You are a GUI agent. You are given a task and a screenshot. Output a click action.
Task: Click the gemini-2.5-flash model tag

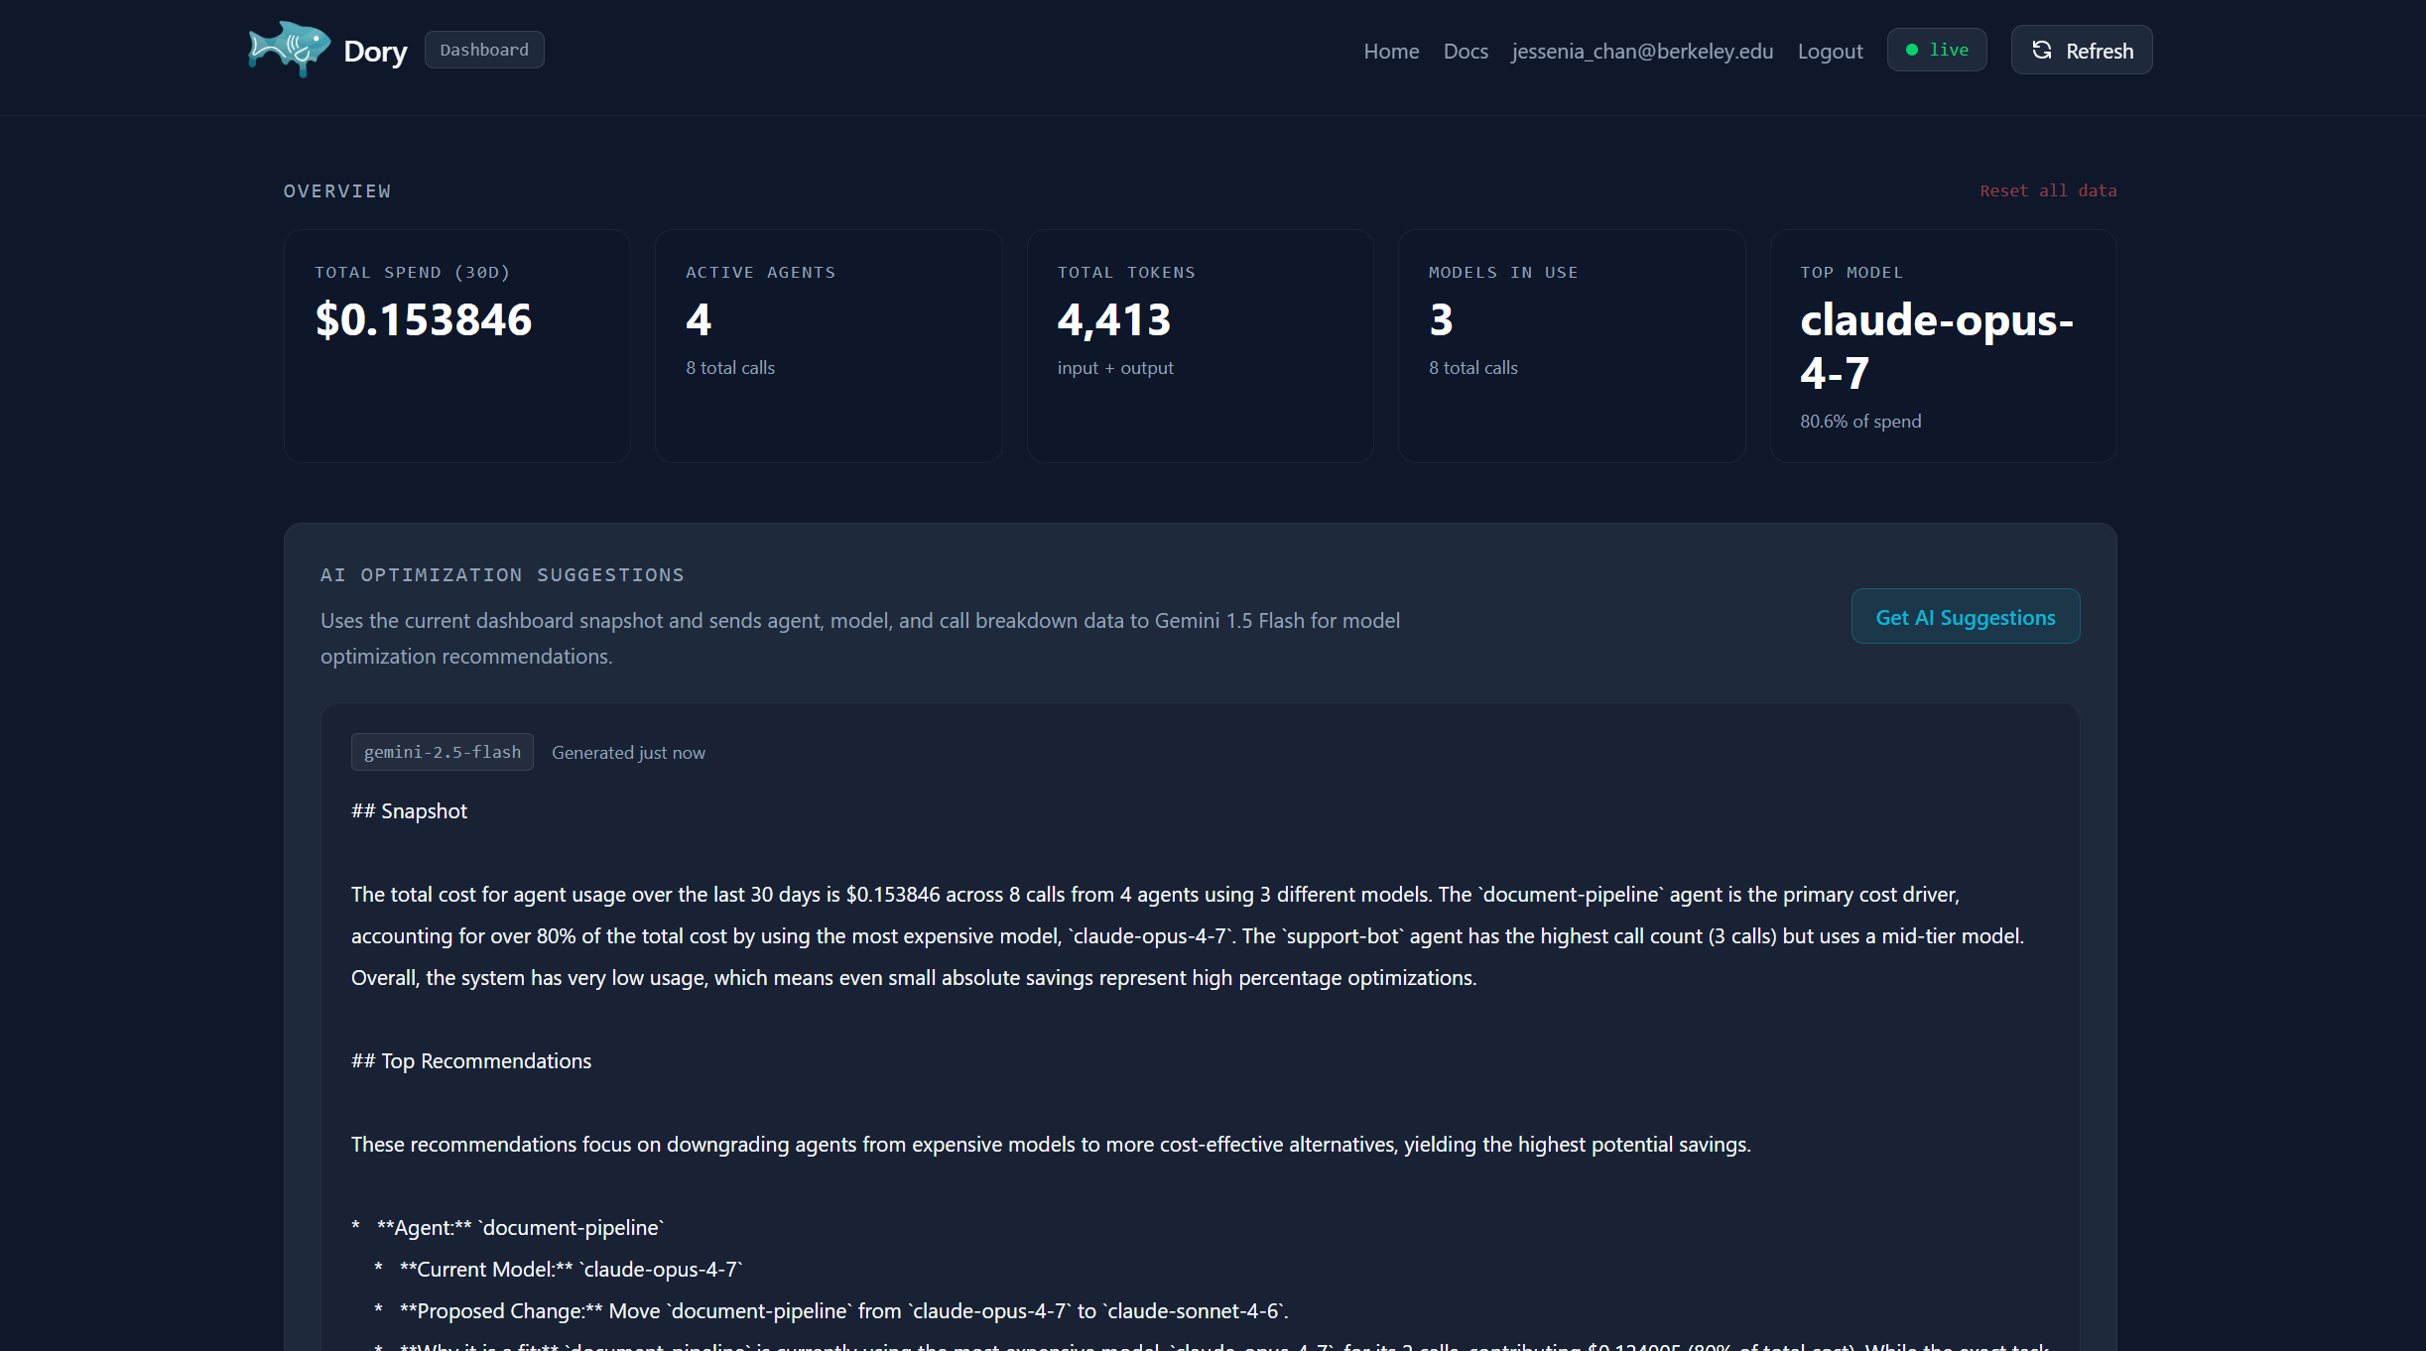442,753
